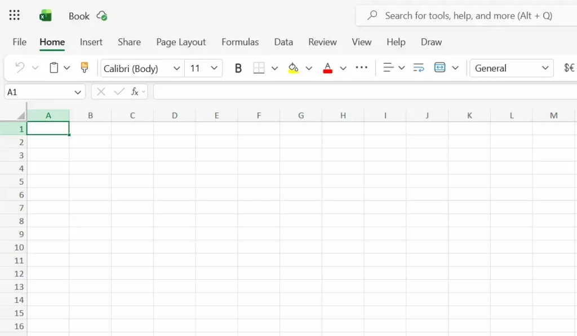Viewport: 577px width, 336px height.
Task: Confirm entry with checkmark icon
Action: [119, 92]
